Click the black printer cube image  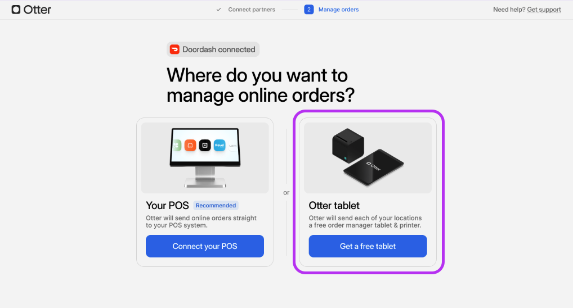pyautogui.click(x=348, y=145)
